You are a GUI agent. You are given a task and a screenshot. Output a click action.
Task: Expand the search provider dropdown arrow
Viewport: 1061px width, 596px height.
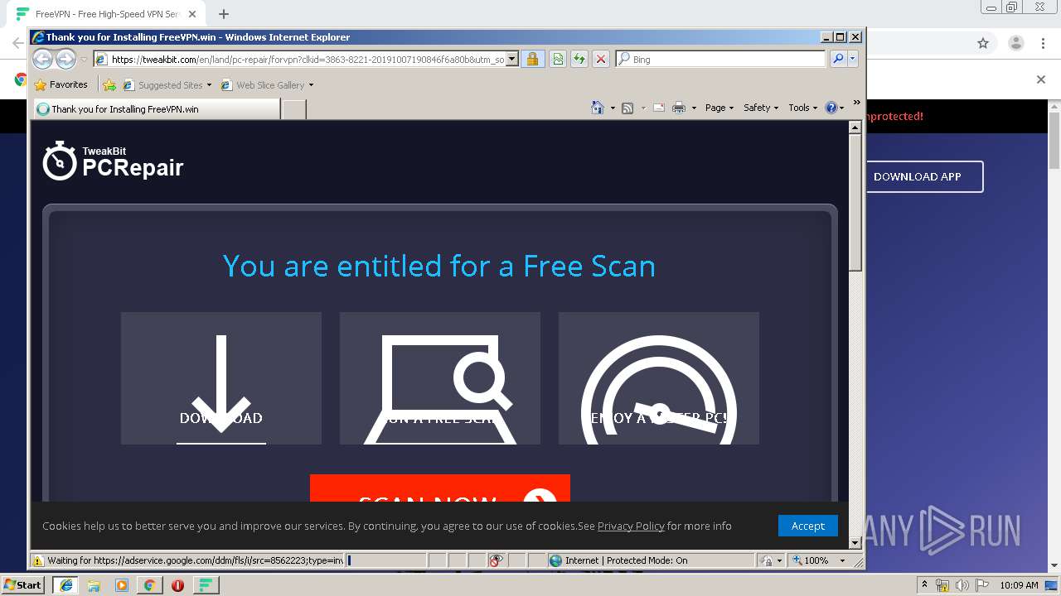853,59
